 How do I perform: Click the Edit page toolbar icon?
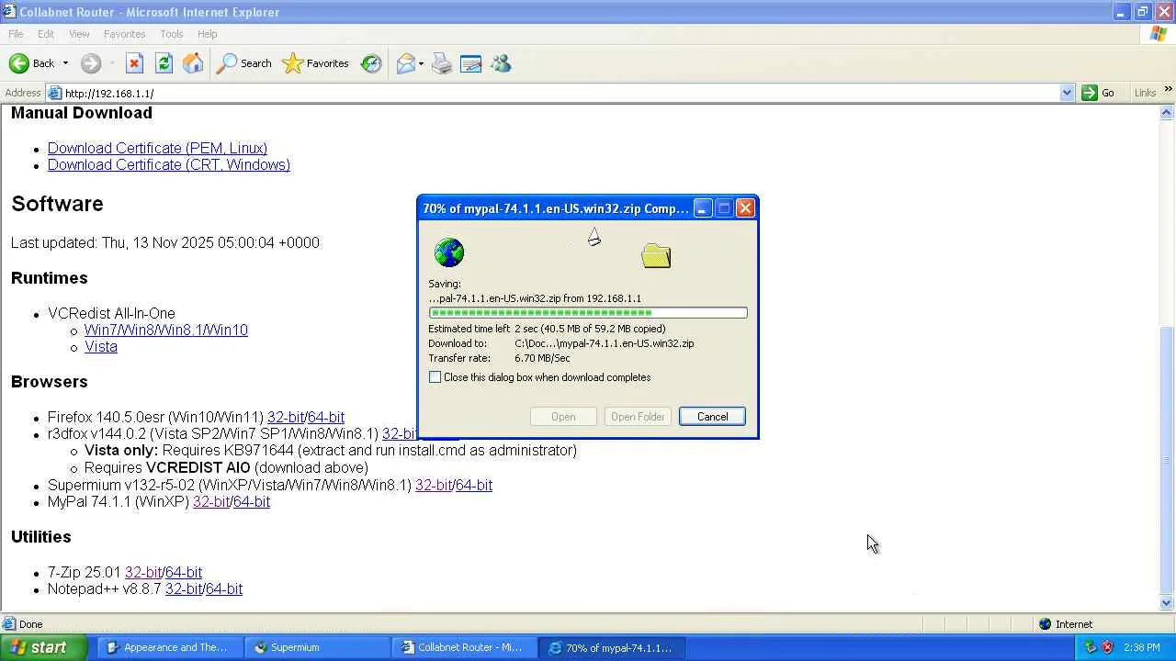coord(471,63)
